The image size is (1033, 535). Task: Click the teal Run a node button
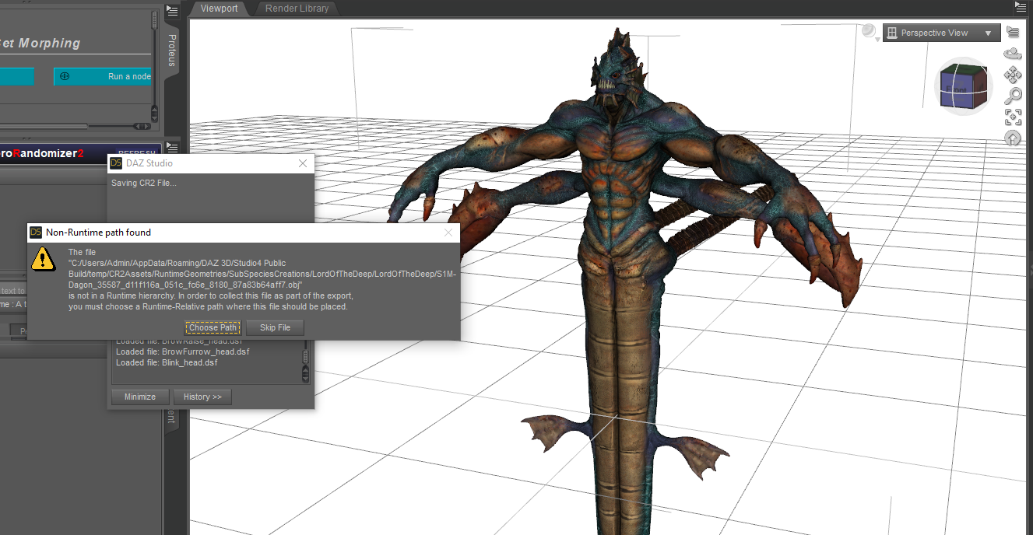point(103,76)
